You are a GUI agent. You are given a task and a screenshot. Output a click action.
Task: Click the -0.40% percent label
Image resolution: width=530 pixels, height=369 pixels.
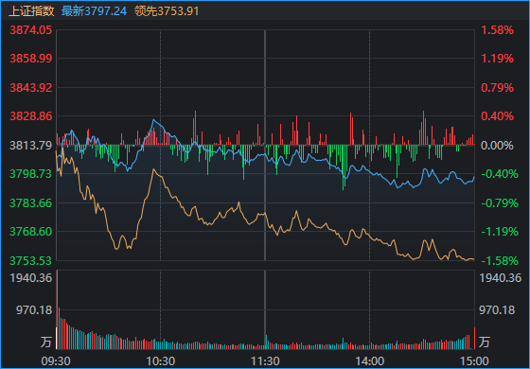point(500,174)
